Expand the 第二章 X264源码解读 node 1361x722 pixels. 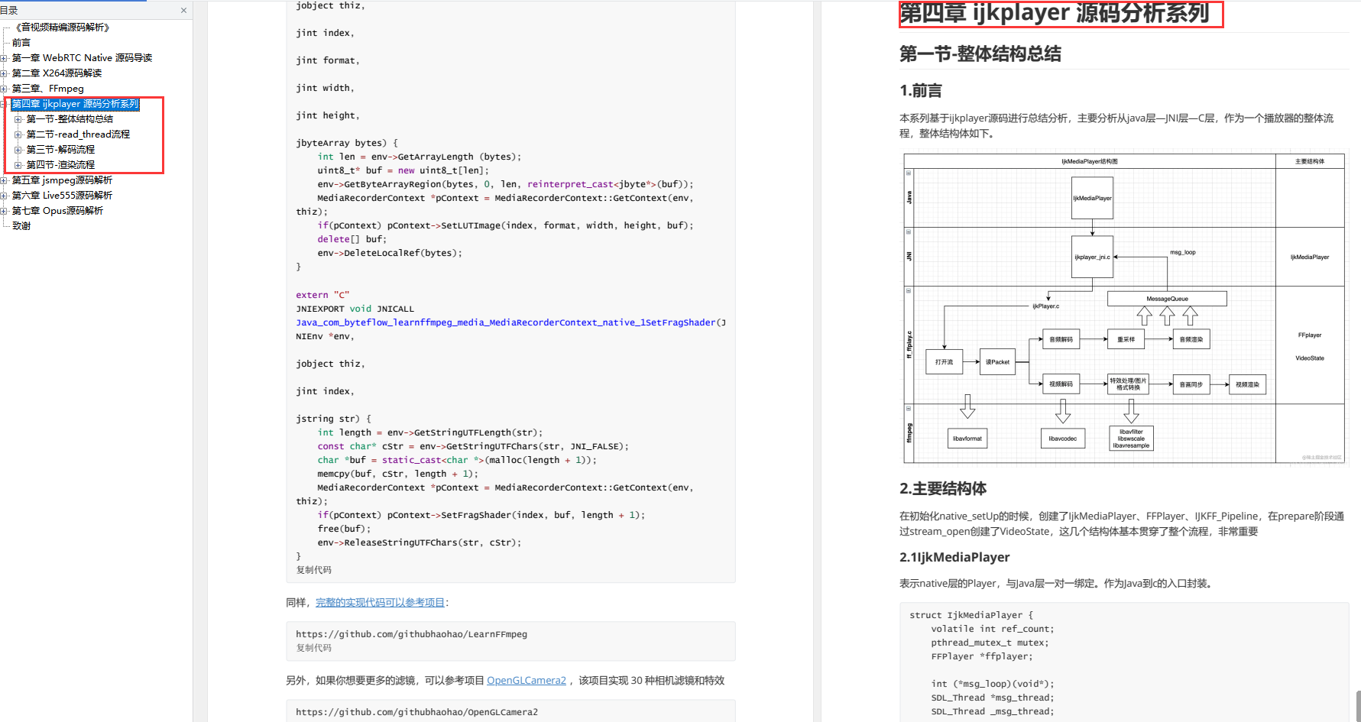[x=4, y=73]
